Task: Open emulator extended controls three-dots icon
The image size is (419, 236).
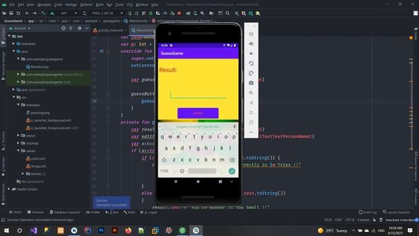Action: 251,132
